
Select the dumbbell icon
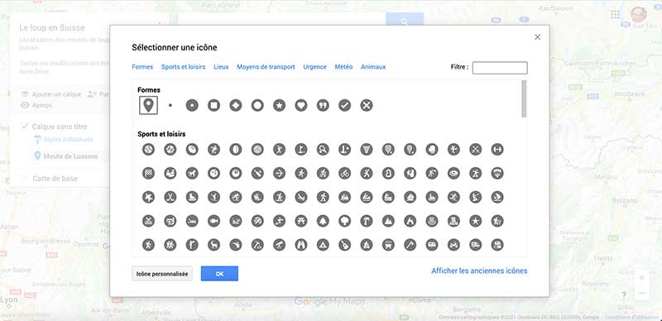(497, 150)
